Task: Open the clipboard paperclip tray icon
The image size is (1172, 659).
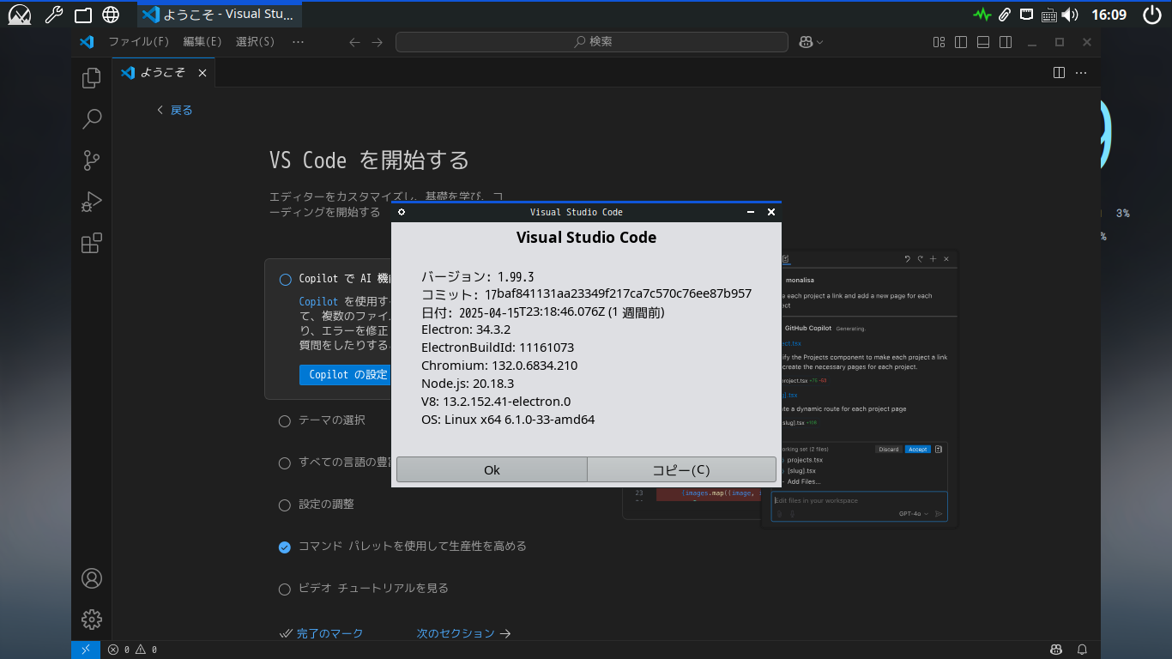Action: tap(1005, 15)
